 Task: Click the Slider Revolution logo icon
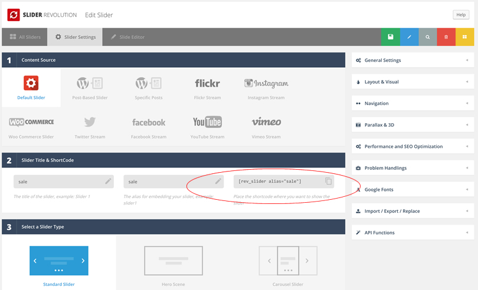pos(14,15)
